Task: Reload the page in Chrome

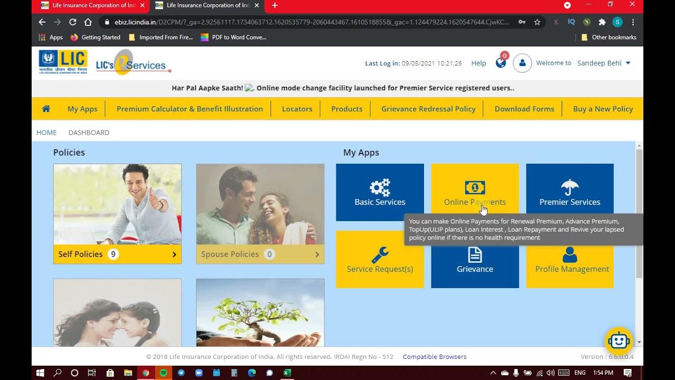Action: click(x=73, y=22)
